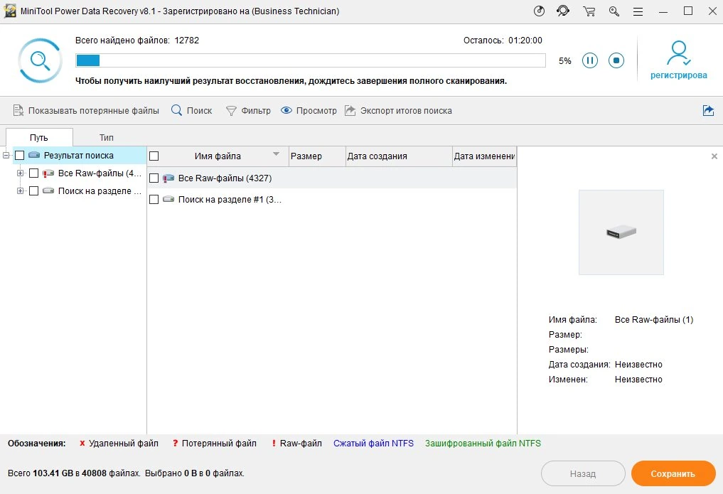The image size is (723, 494).
Task: Click the Raw-files drive icon in list
Action: [168, 178]
